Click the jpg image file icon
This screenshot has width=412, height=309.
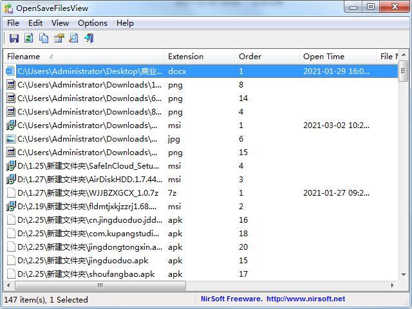(x=10, y=139)
